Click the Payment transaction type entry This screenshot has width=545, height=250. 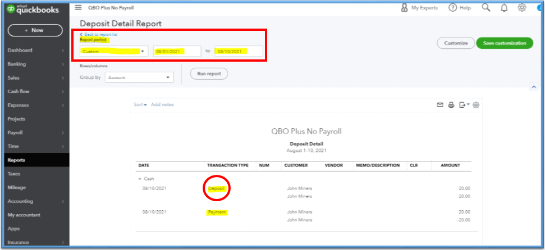pyautogui.click(x=217, y=212)
